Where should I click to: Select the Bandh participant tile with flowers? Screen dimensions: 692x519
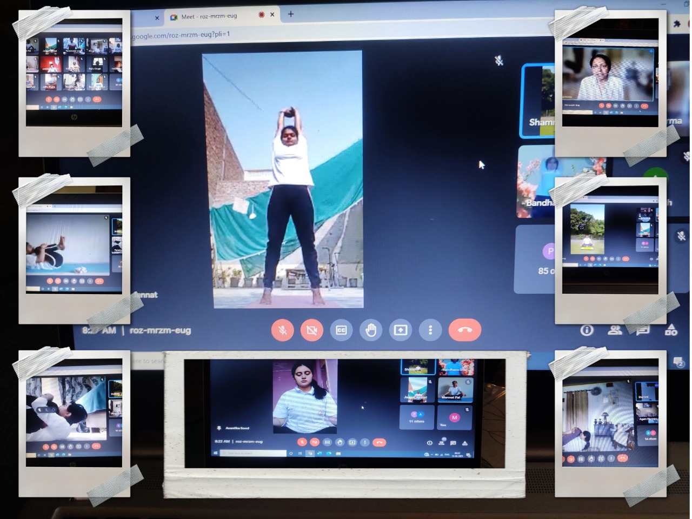[535, 181]
